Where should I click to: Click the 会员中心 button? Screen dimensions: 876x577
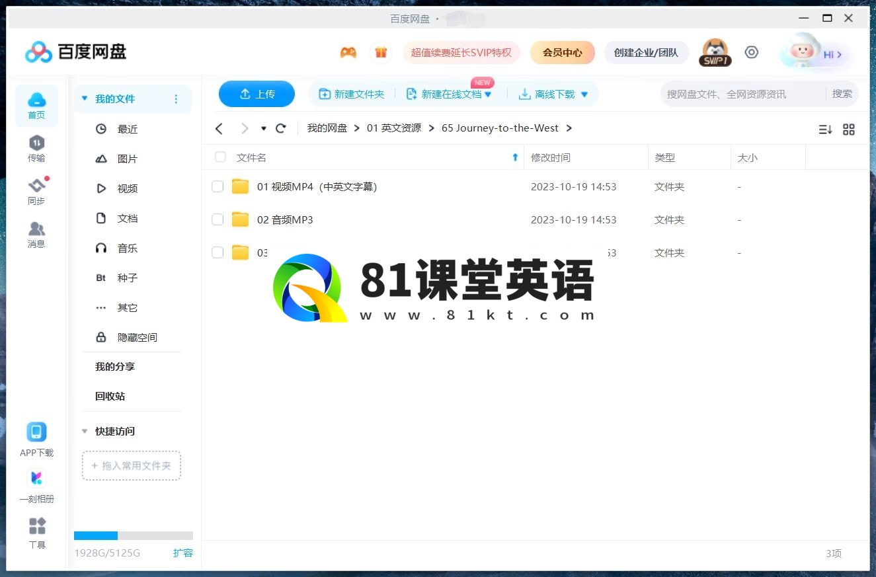(563, 52)
